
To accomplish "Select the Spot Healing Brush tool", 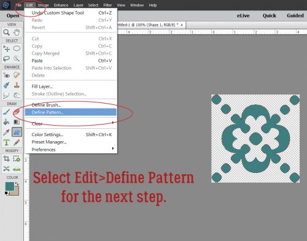I will click(x=17, y=75).
